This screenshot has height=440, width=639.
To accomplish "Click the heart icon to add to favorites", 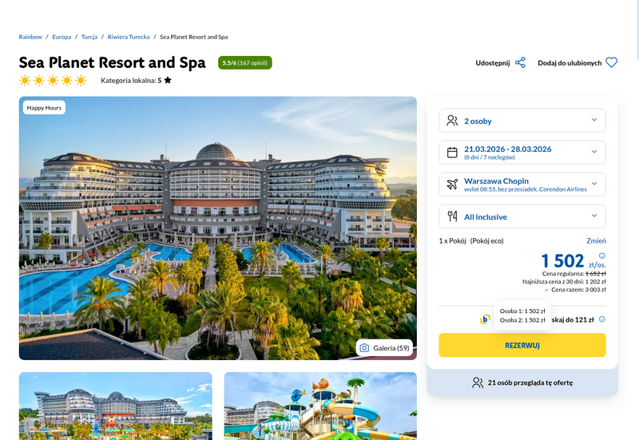I will 611,63.
